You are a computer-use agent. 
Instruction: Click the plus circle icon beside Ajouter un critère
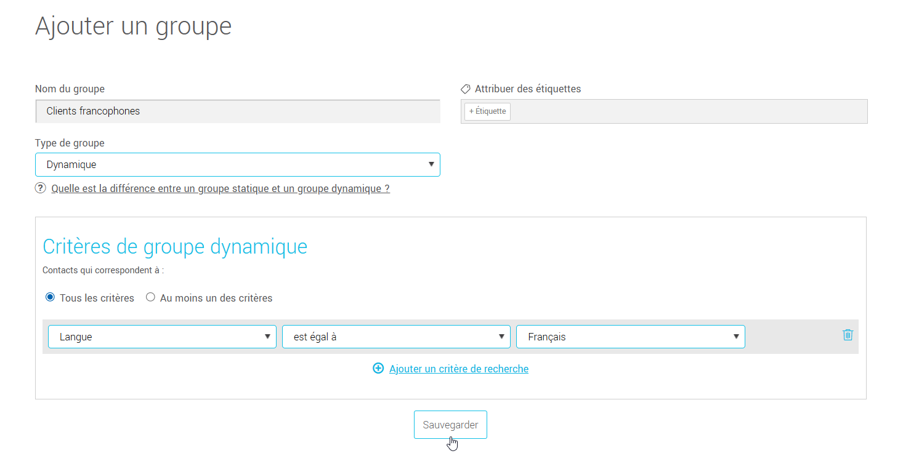coord(378,368)
